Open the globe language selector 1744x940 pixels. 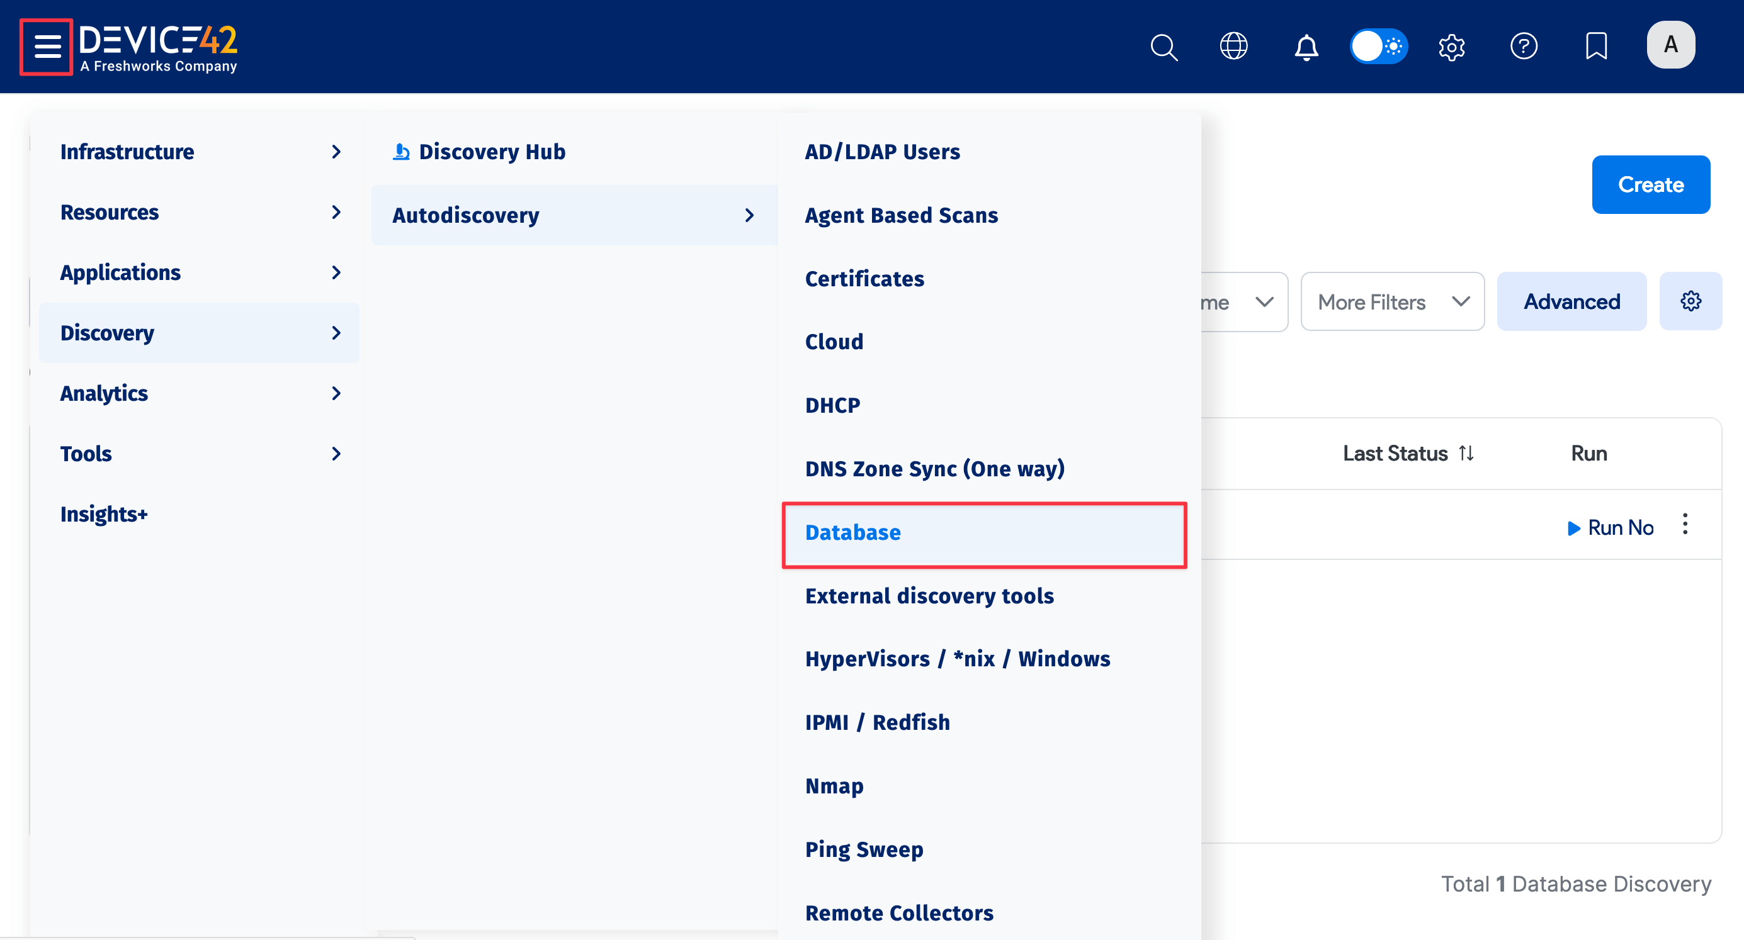click(1233, 46)
